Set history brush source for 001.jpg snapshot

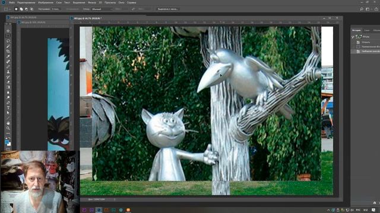(x=353, y=37)
